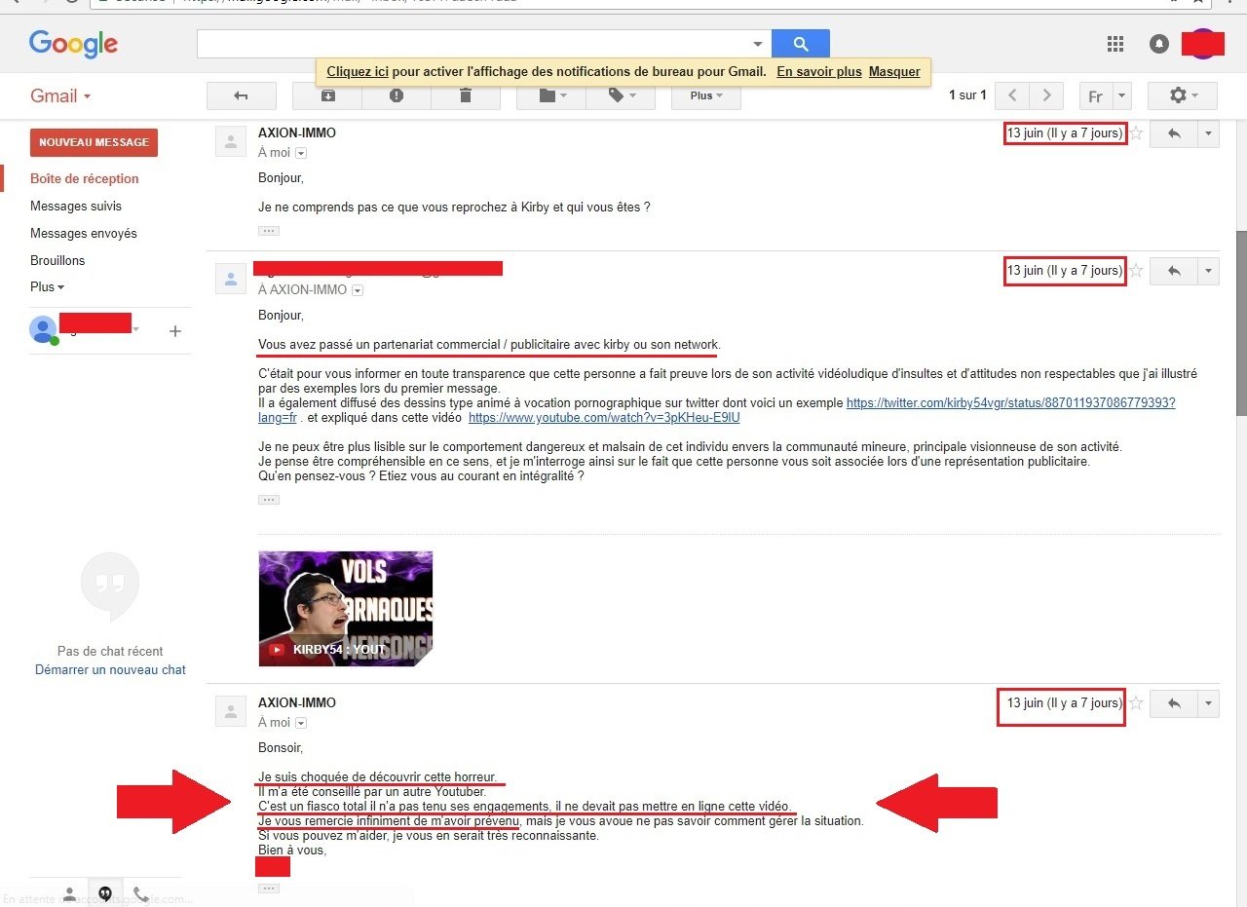Show details of 'À AXION-IMMO' recipients
The height and width of the screenshot is (907, 1247).
tap(358, 290)
